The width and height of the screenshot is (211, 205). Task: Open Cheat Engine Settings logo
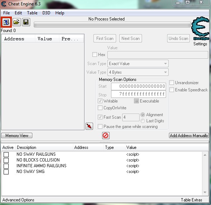click(x=200, y=29)
